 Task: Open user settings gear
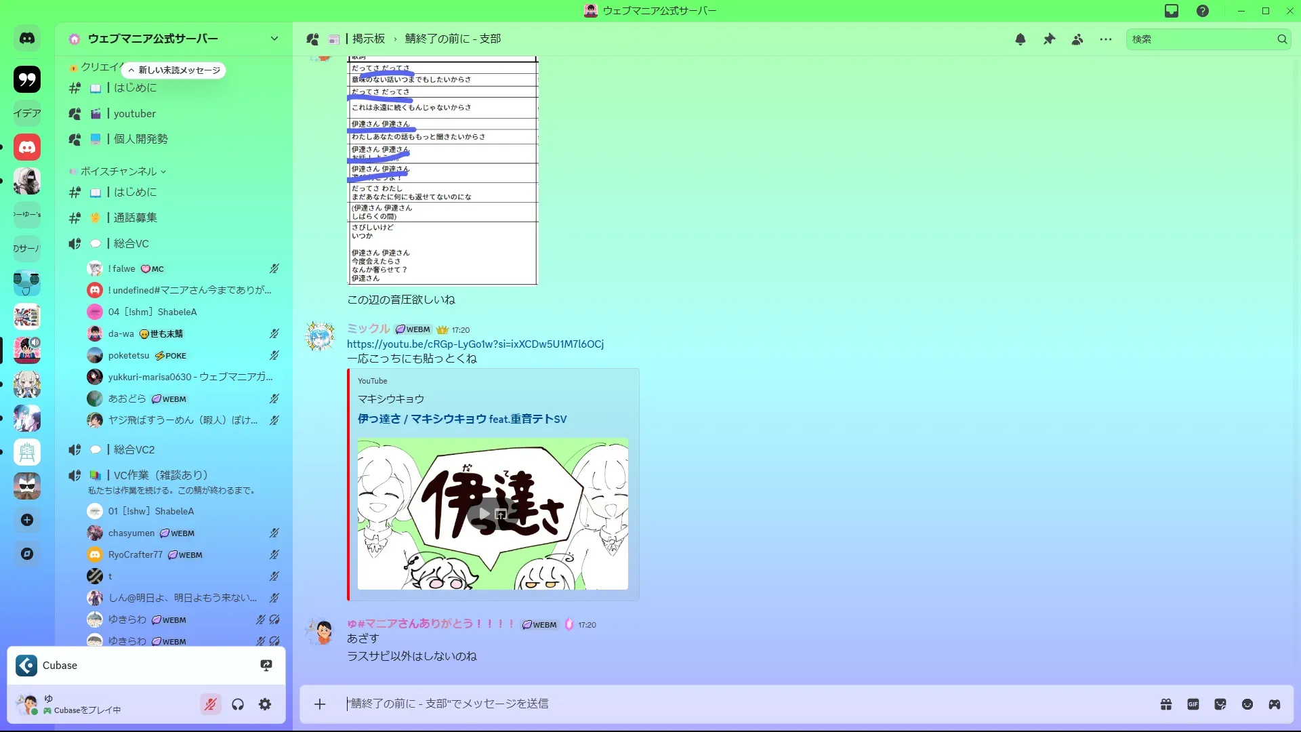[x=265, y=704]
